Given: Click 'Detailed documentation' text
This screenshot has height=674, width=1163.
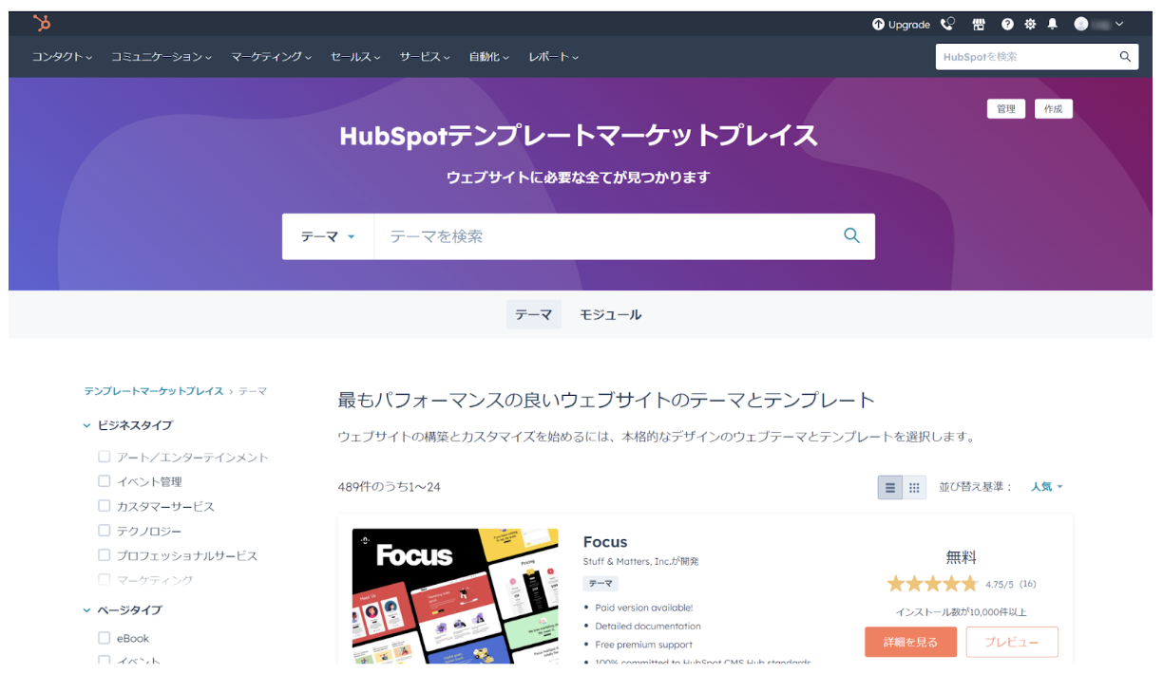Looking at the screenshot, I should coord(648,627).
